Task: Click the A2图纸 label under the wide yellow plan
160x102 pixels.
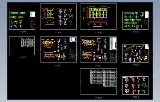Action: pos(99,33)
